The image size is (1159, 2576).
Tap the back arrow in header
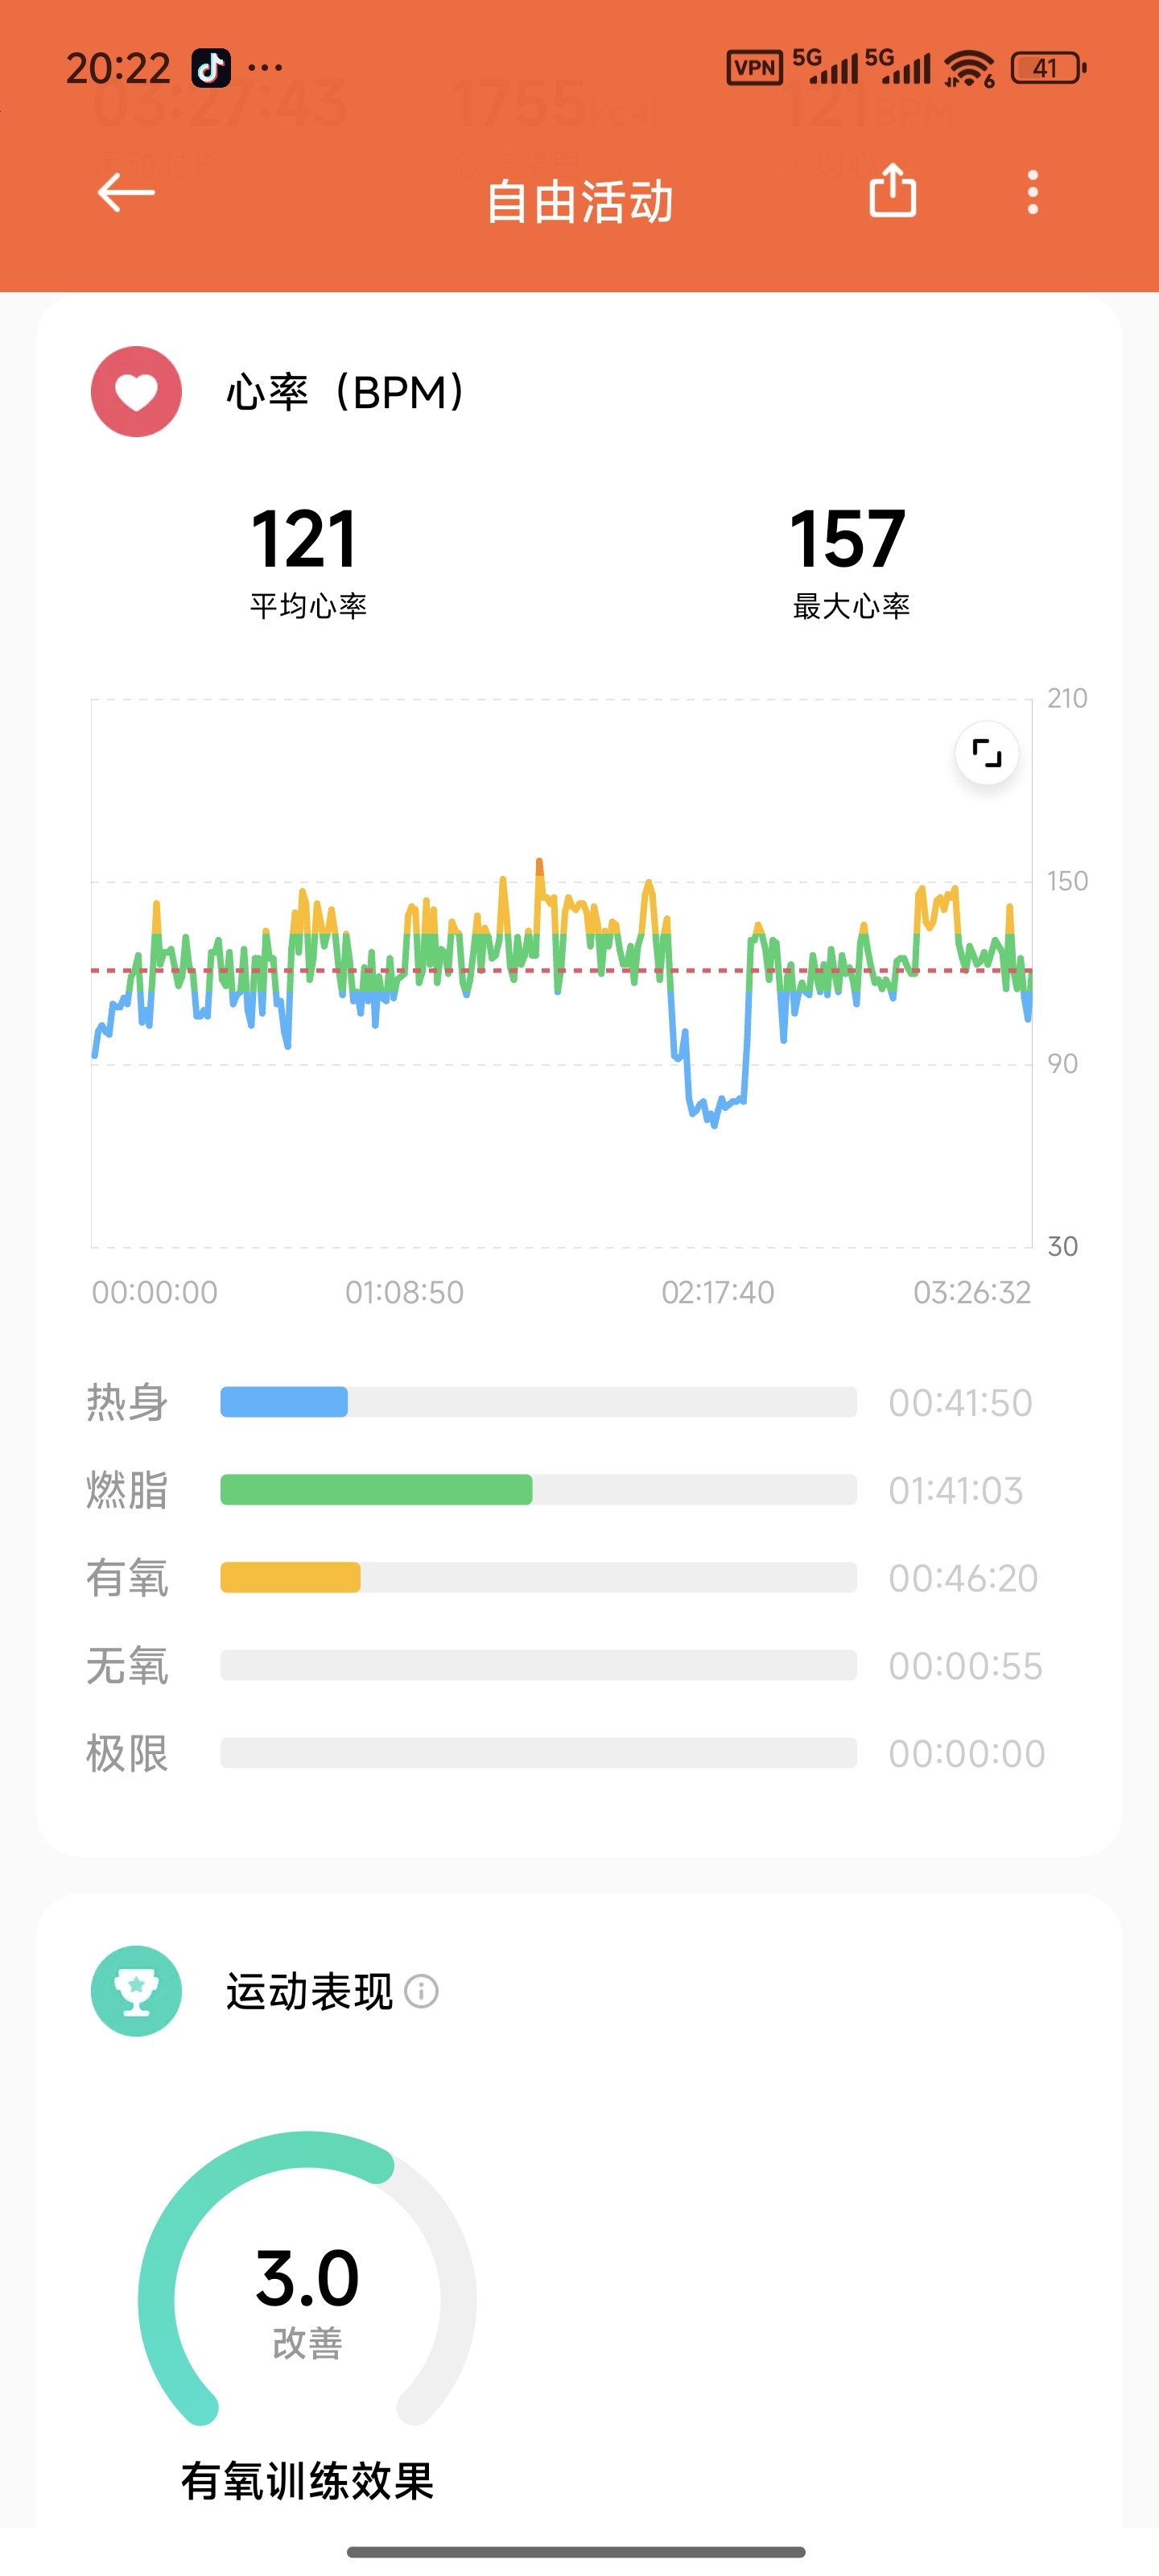coord(126,192)
